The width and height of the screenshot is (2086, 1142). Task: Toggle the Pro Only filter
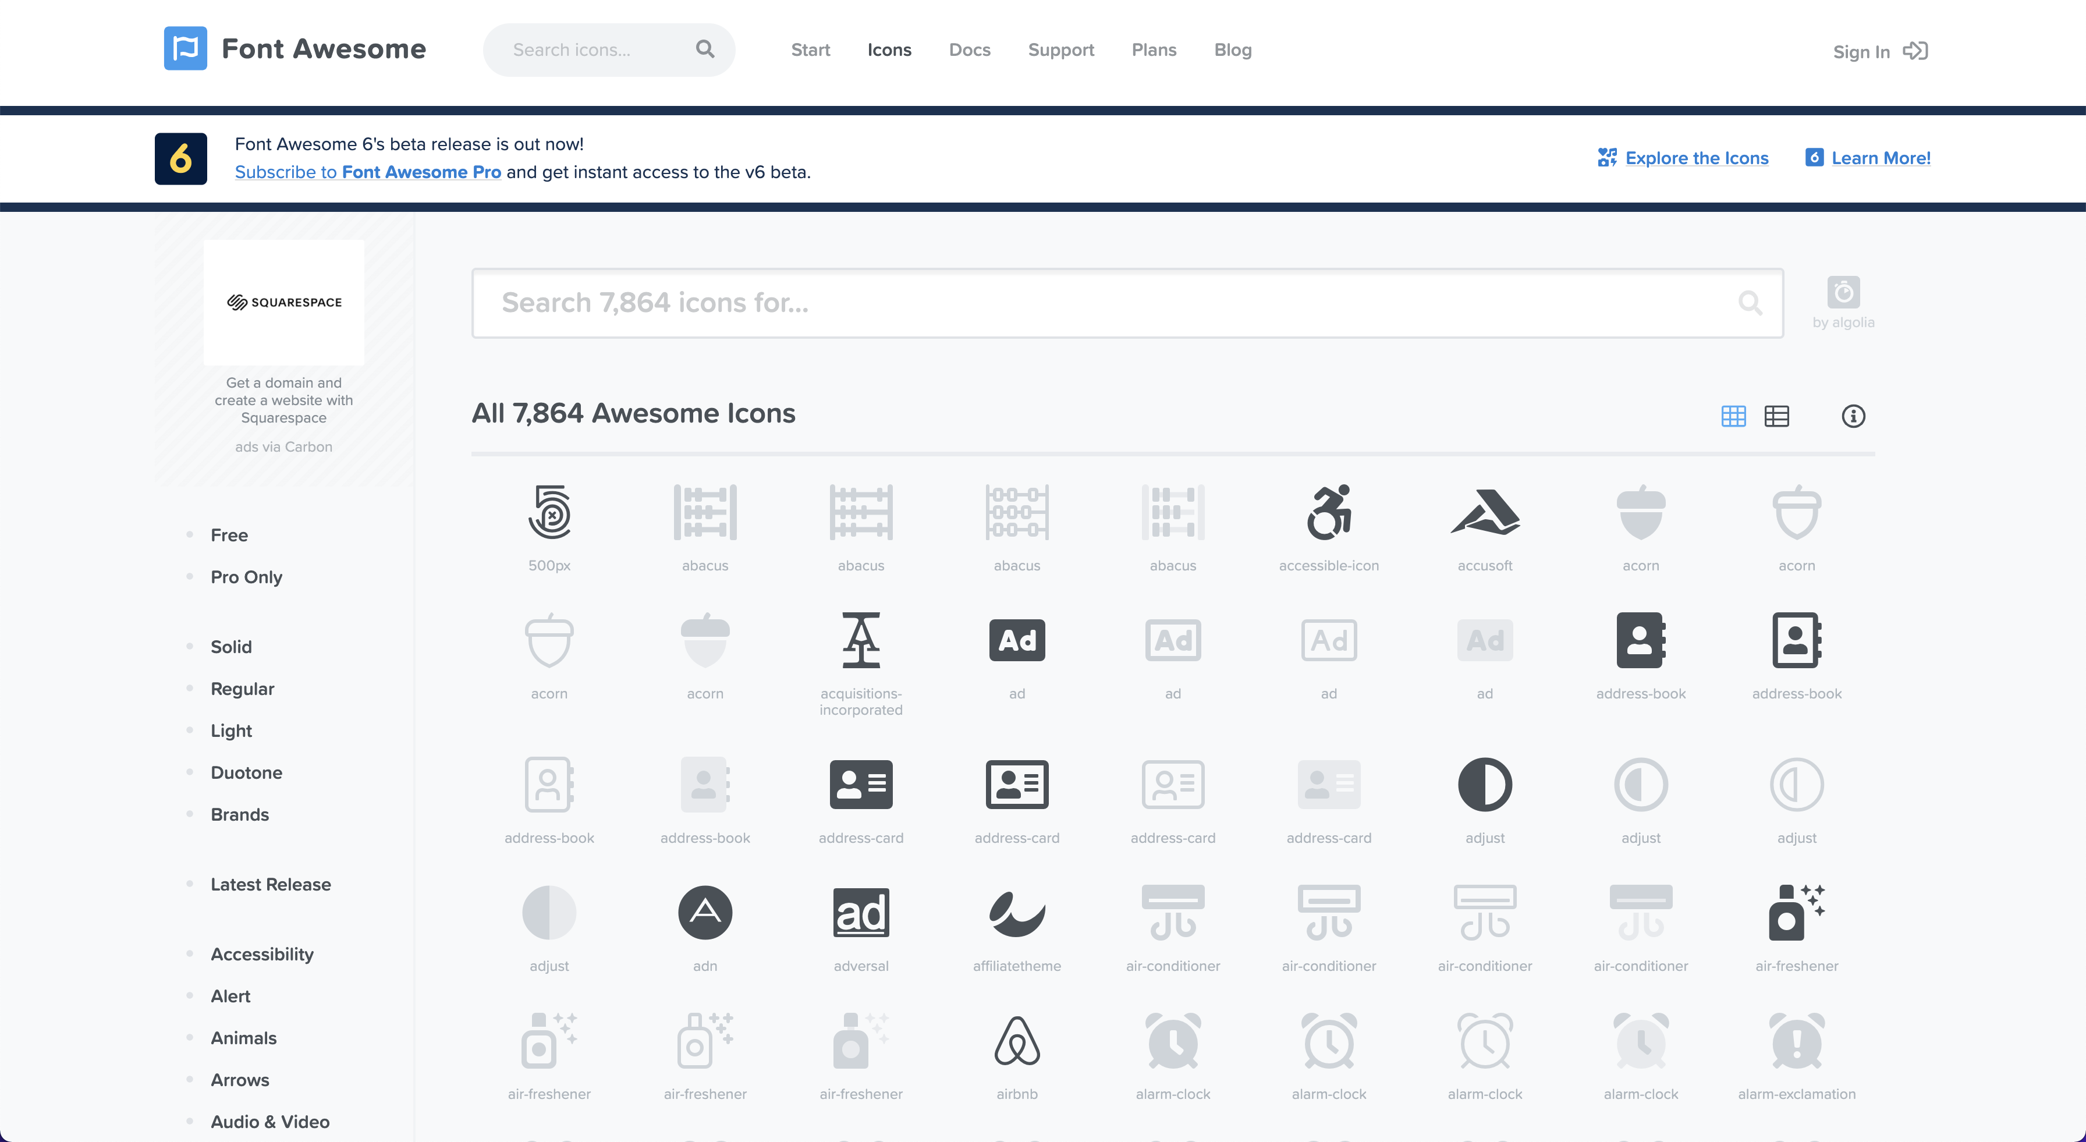[x=246, y=577]
